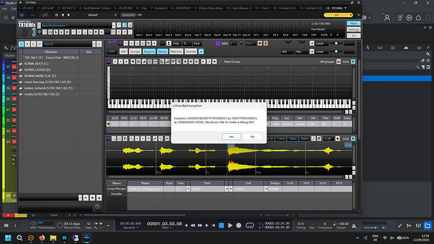This screenshot has height=244, width=434.
Task: Open the plugin preset default dropdown
Action: coord(116,15)
